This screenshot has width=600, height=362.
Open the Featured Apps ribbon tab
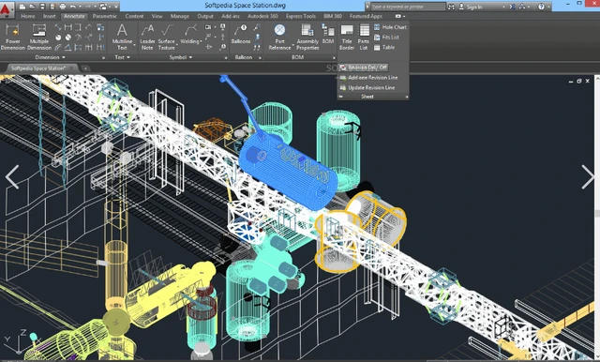tap(366, 16)
